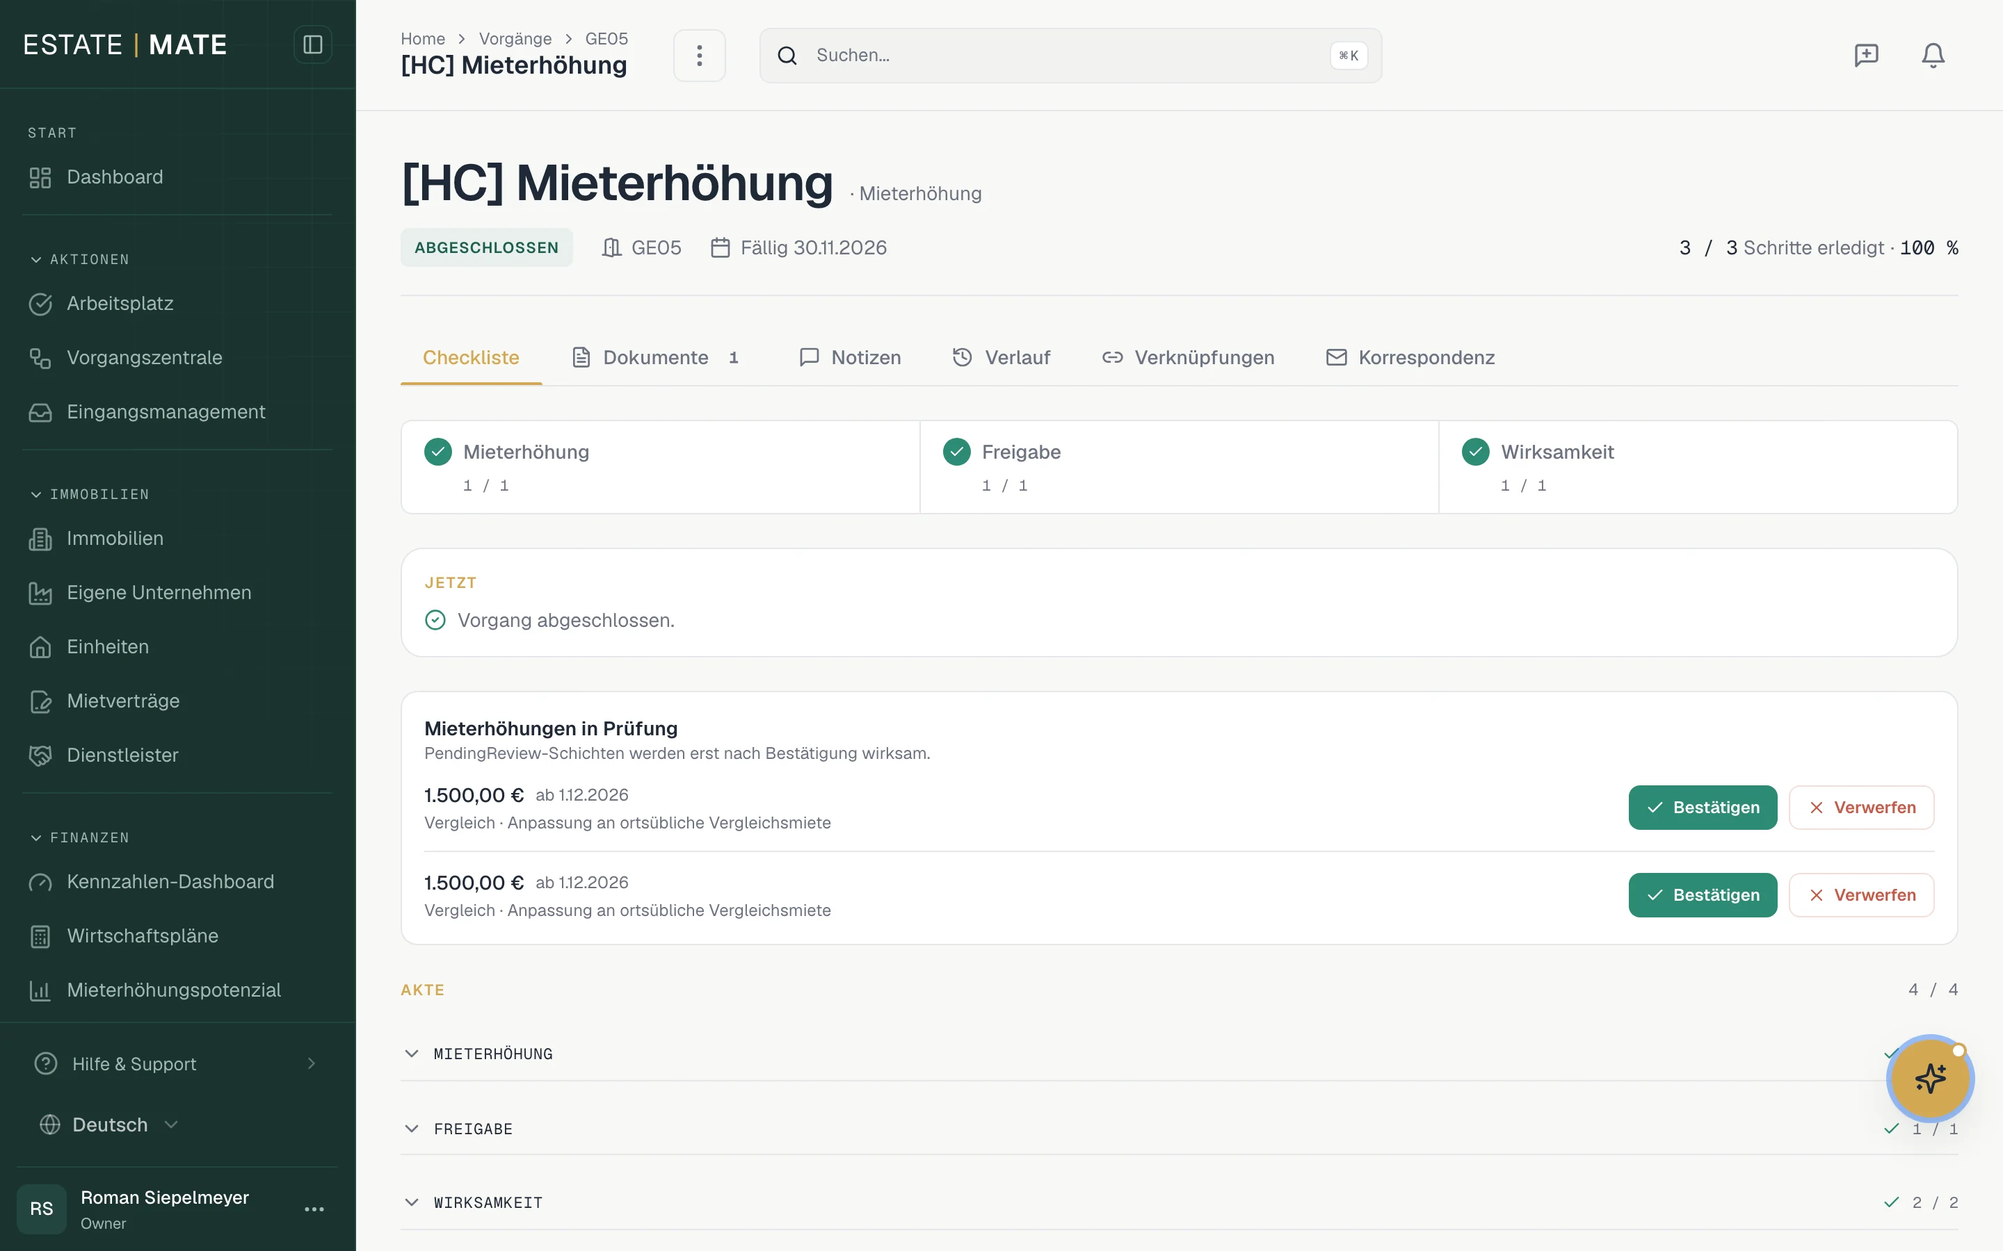Viewport: 2003px width, 1251px height.
Task: Click the Kennzahlen-Dashboard gauge icon
Action: [40, 882]
